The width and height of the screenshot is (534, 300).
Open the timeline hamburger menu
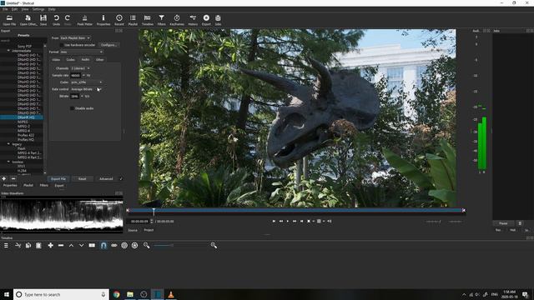pyautogui.click(x=6, y=245)
